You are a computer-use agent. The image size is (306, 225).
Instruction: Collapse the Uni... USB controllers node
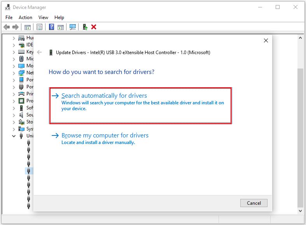14,136
